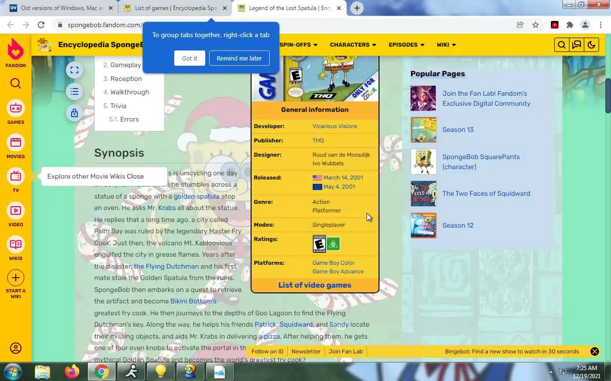Open Join the Fan Lab link

[486, 99]
